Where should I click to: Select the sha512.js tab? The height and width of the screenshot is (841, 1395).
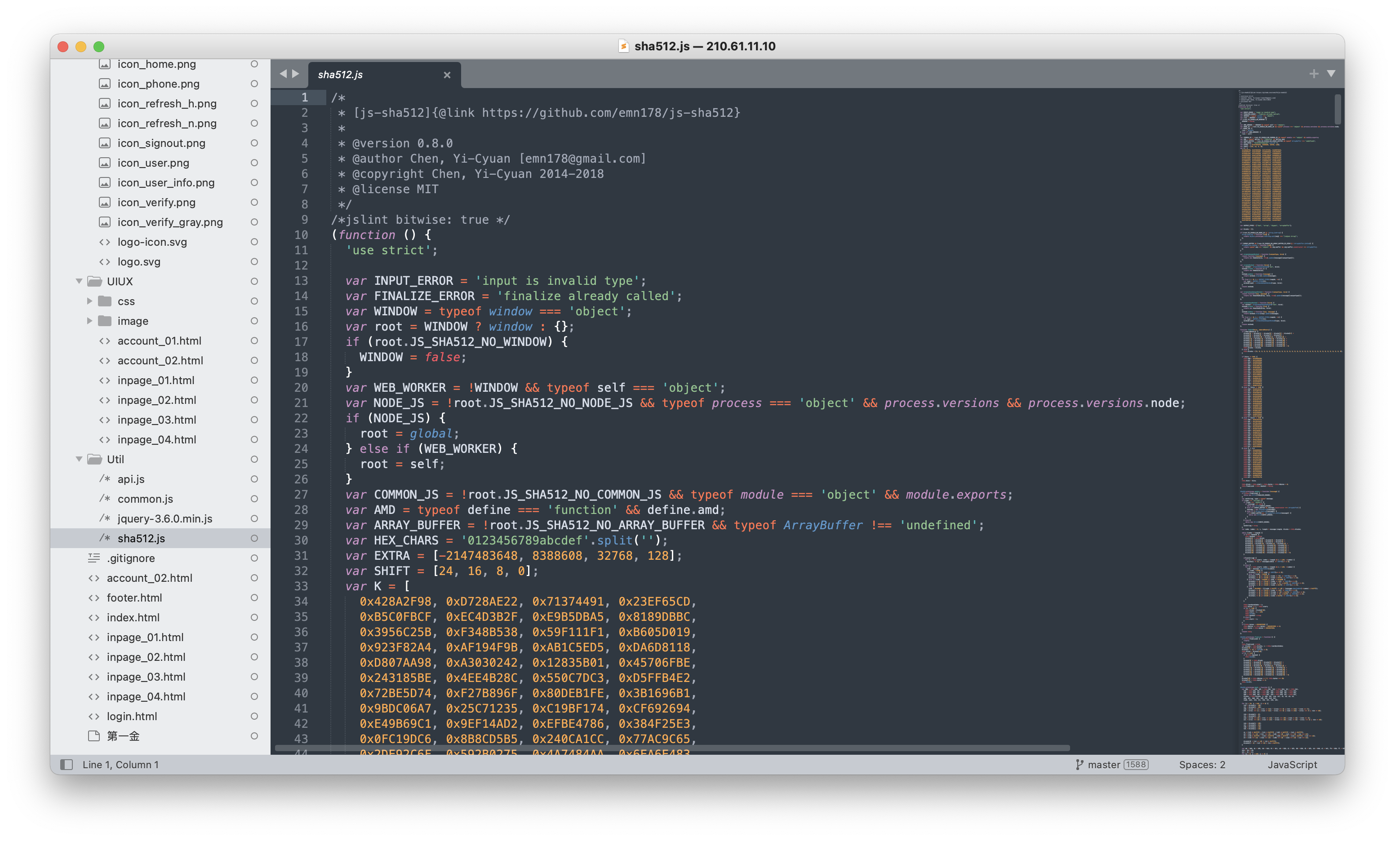385,75
